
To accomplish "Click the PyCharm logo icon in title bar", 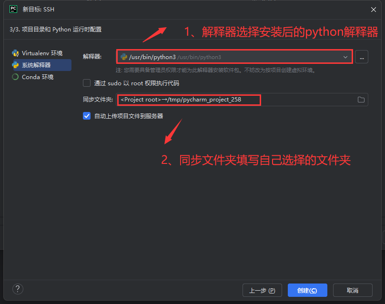I will (13, 10).
